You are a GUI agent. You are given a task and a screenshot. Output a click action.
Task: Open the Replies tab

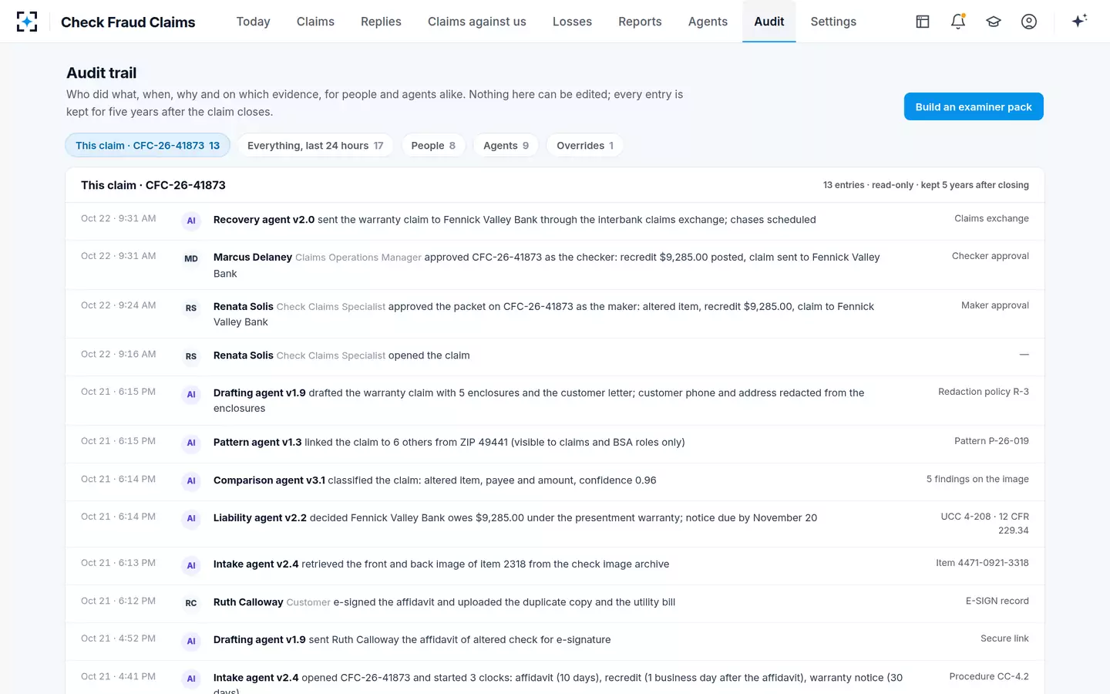pos(381,22)
